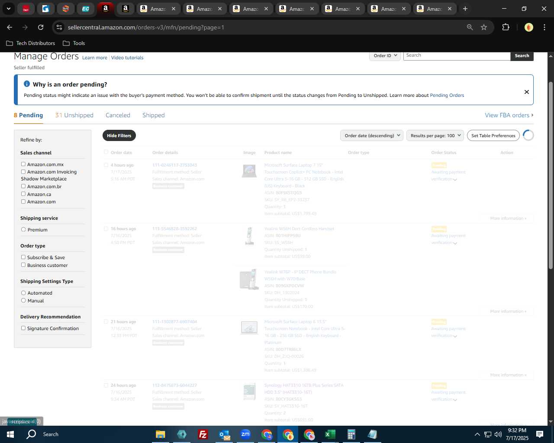Select the Premium shipping service option
This screenshot has height=443, width=554.
[23, 229]
